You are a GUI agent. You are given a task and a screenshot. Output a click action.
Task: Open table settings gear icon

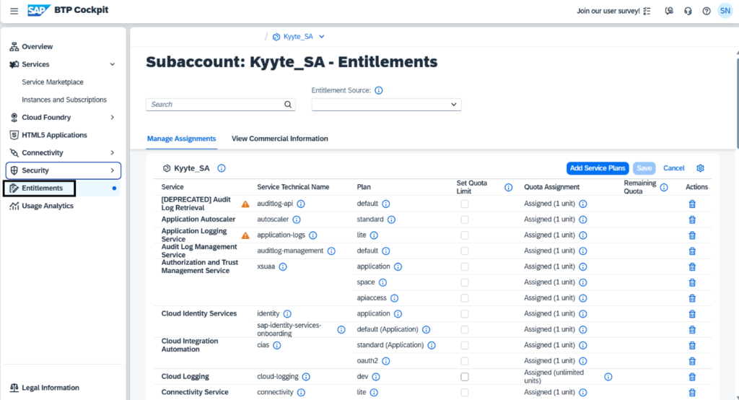click(700, 168)
